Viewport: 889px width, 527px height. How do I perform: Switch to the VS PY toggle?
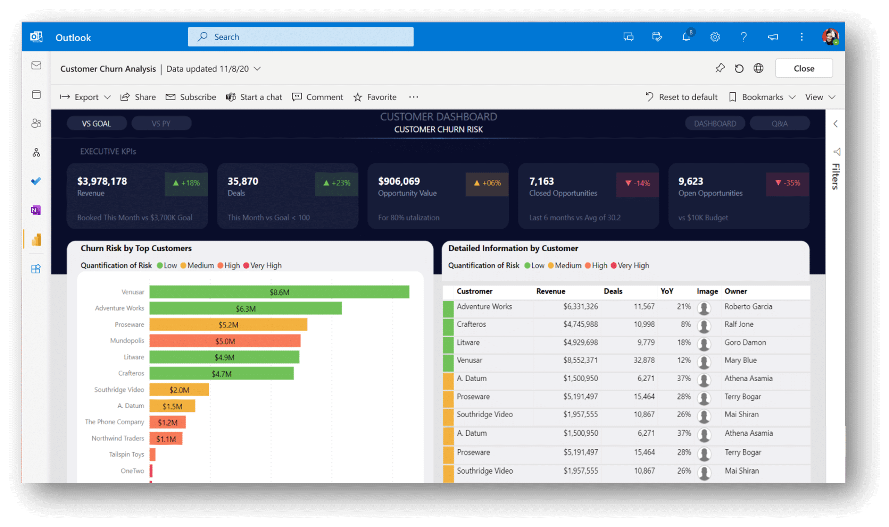coord(161,124)
